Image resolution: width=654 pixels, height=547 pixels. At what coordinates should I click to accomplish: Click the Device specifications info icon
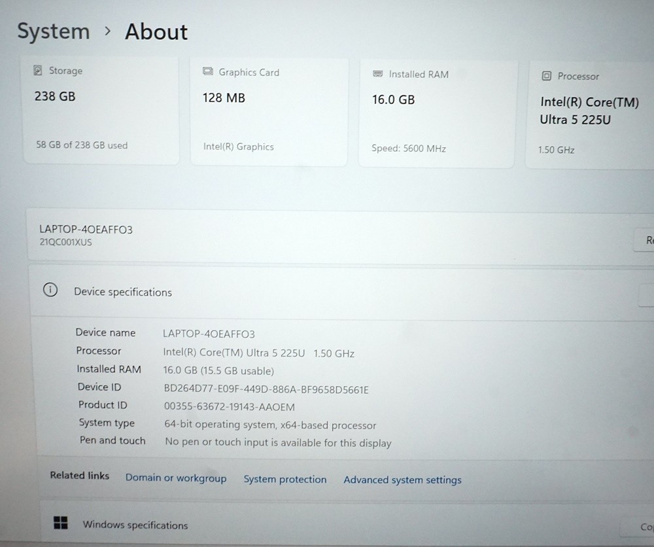(50, 290)
